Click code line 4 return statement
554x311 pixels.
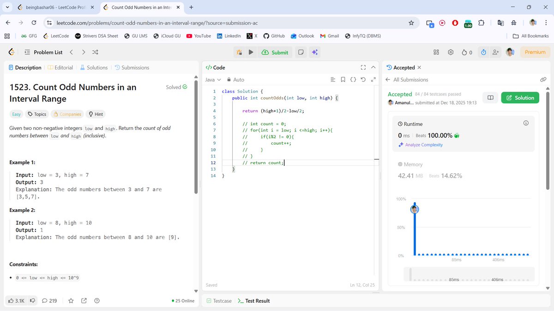pyautogui.click(x=273, y=111)
